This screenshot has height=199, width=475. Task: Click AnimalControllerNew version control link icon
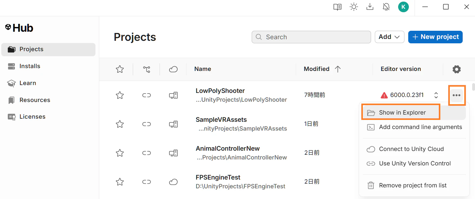[x=146, y=153]
